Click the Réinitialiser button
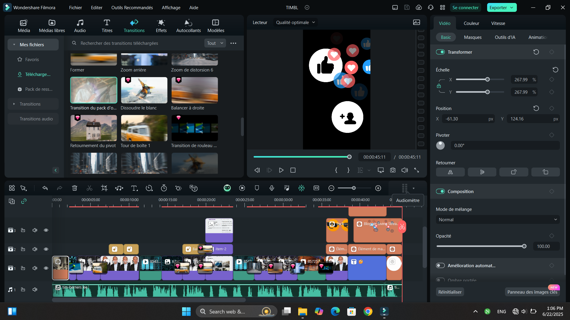Viewport: 570px width, 320px height. 450,292
